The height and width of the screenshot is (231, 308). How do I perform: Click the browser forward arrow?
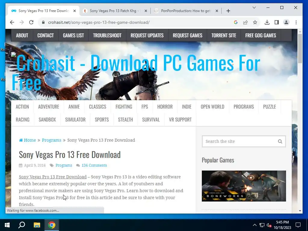(x=22, y=22)
